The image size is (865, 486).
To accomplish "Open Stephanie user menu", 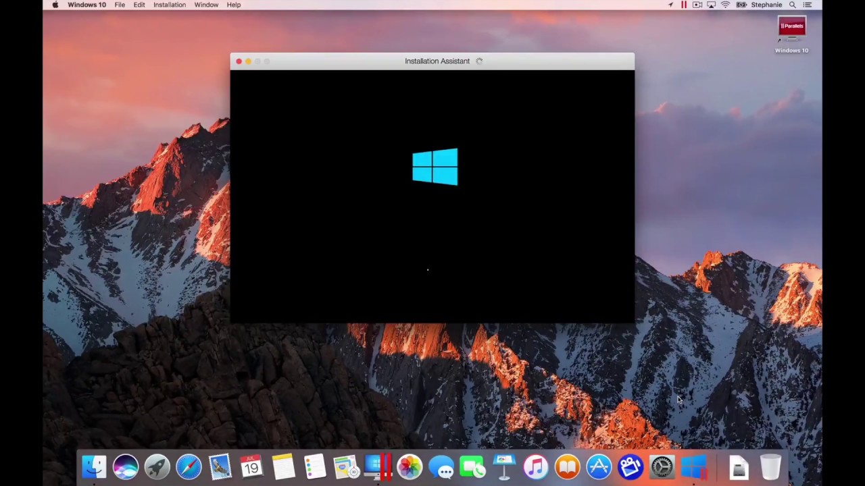I will (x=766, y=5).
